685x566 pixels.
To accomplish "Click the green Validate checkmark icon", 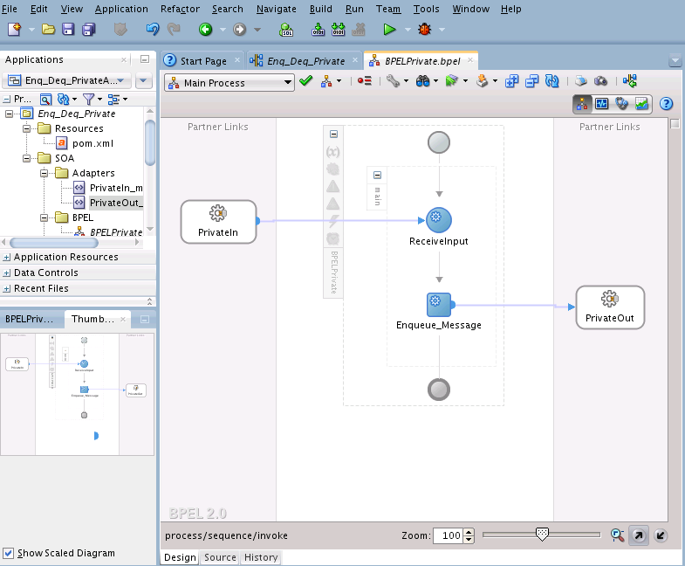I will click(305, 82).
